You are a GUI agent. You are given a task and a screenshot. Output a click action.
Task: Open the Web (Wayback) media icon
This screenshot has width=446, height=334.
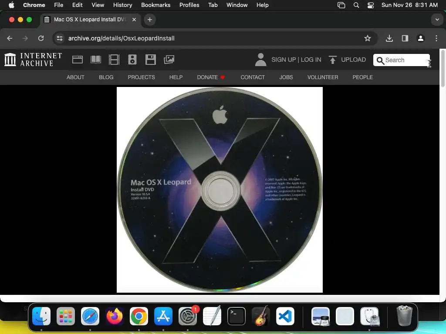click(78, 60)
